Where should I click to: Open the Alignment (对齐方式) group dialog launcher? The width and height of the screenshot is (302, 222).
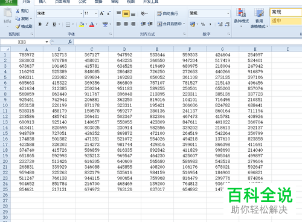click(x=184, y=34)
